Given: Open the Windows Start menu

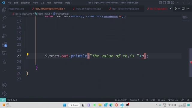Looking at the screenshot, I should pos(64,105).
